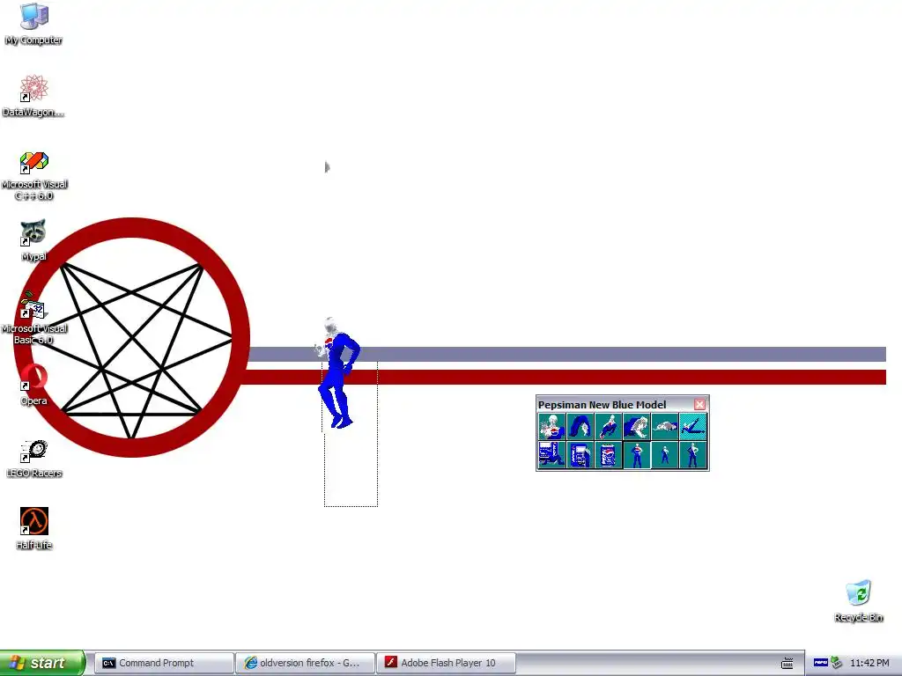Select the lying-flat Pepsiman tile

664,427
